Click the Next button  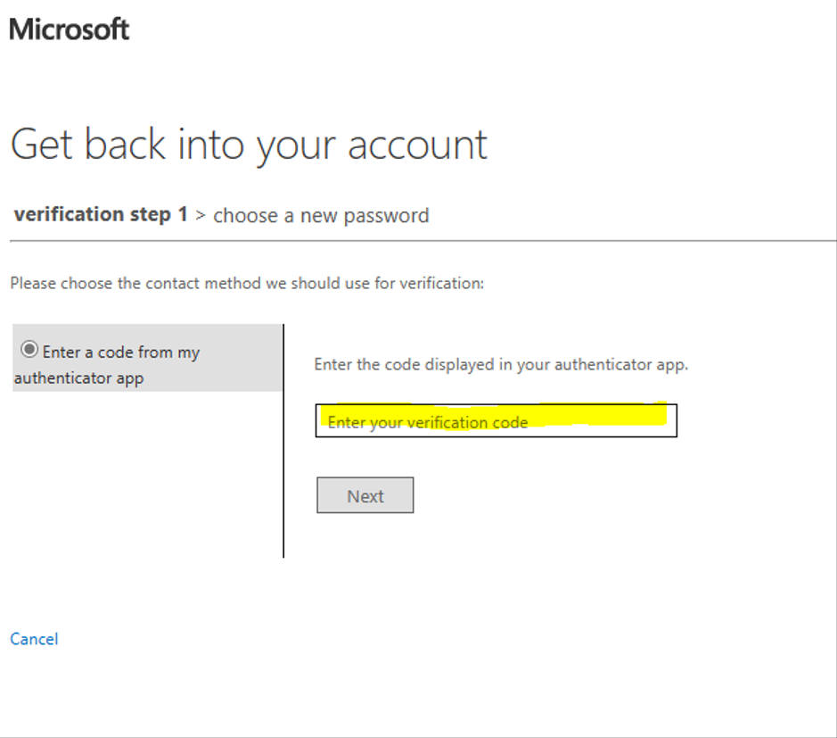(365, 495)
